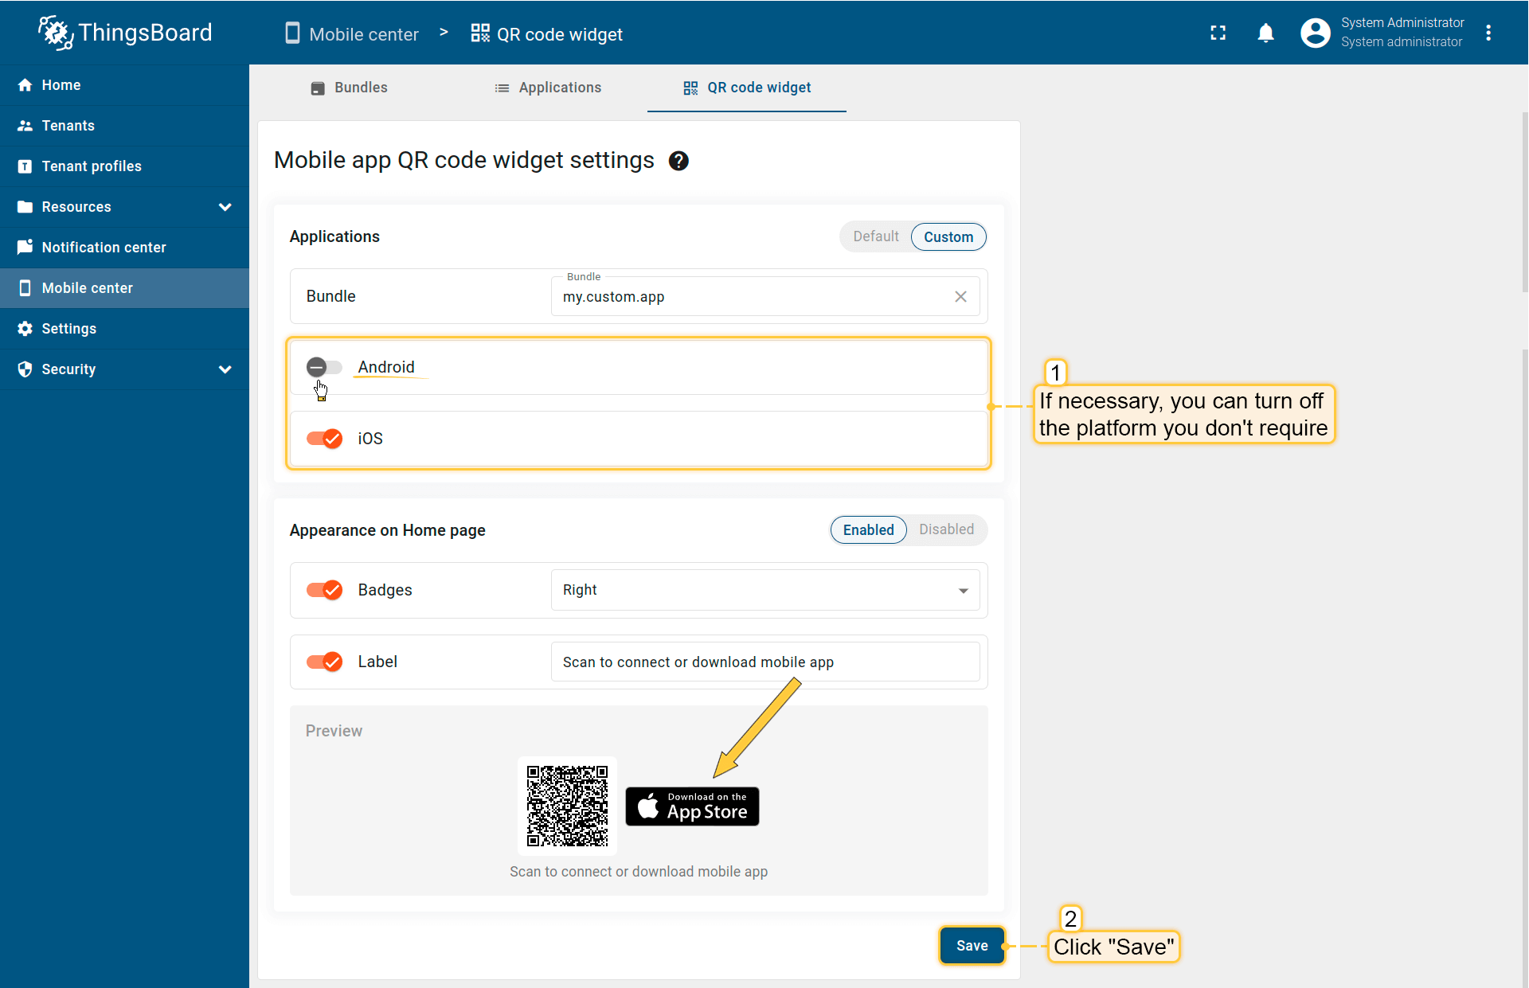Enable the Android platform toggle
Image resolution: width=1529 pixels, height=988 pixels.
[x=324, y=367]
